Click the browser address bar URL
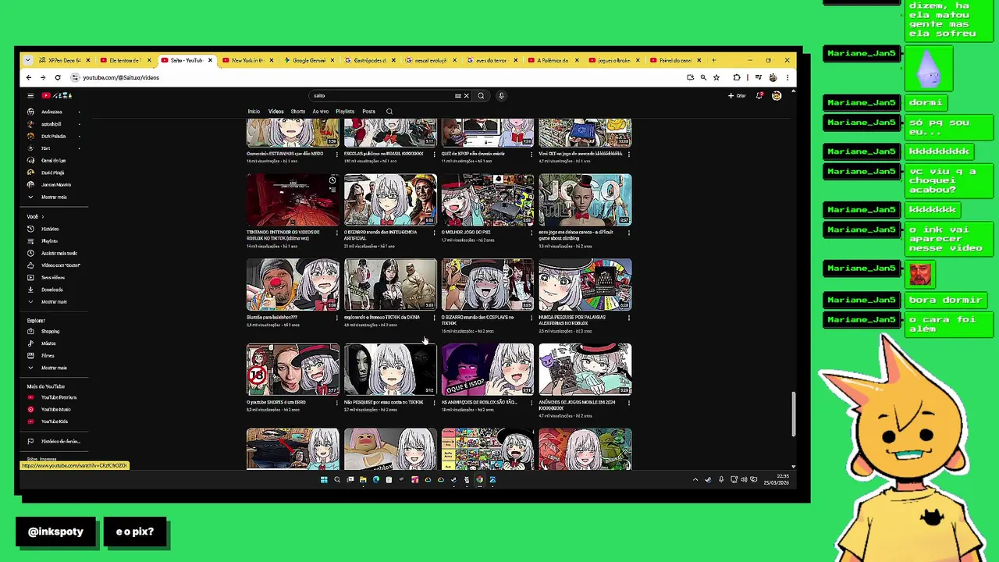 coord(121,77)
